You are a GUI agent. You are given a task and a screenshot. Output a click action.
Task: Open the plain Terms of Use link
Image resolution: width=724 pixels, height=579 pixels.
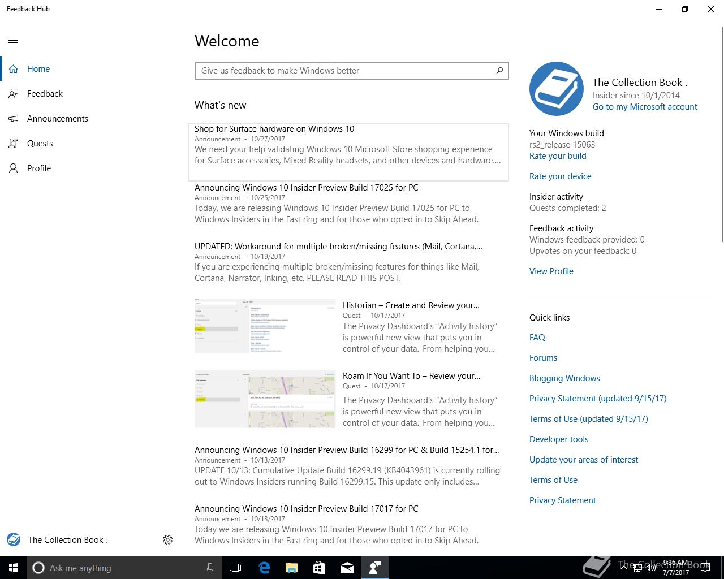pyautogui.click(x=553, y=480)
